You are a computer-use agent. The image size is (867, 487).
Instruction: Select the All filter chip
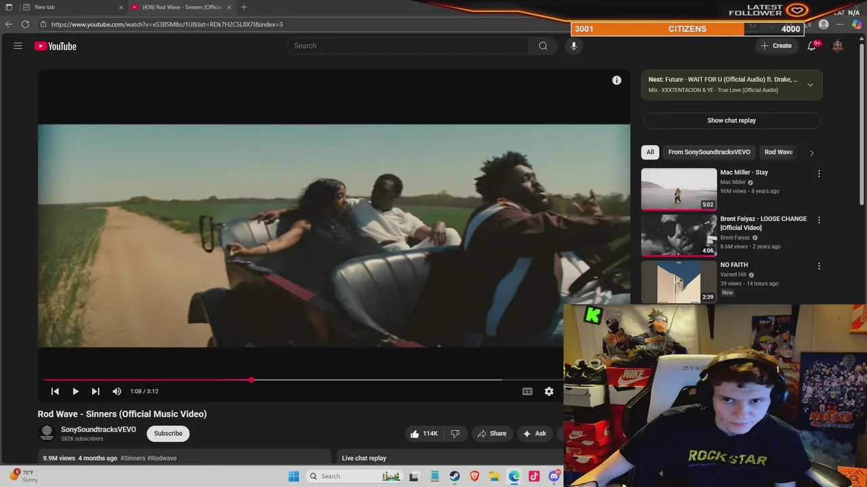[x=650, y=152]
